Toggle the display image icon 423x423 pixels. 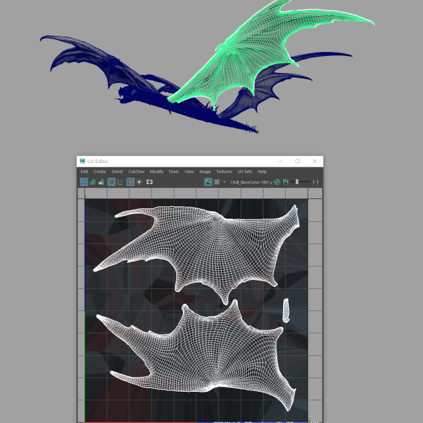tap(208, 182)
